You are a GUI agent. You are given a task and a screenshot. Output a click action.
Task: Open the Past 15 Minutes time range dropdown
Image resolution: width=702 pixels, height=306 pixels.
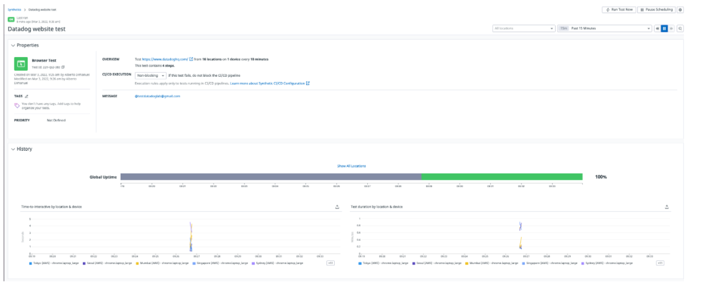(604, 28)
